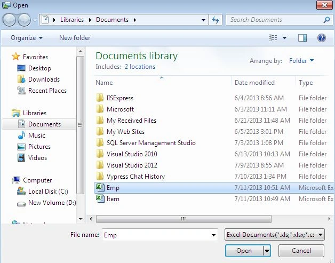Click the Cancel button
Screen dimensions: 335x263
pyautogui.click(x=301, y=251)
